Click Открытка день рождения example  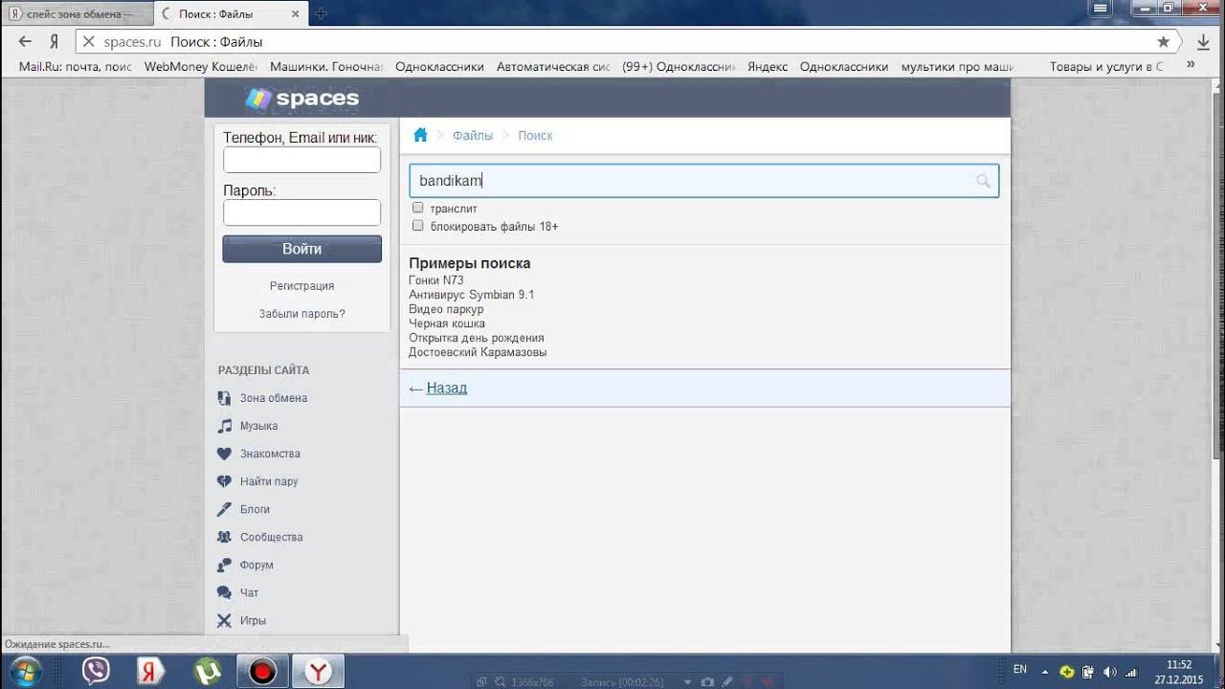point(477,338)
